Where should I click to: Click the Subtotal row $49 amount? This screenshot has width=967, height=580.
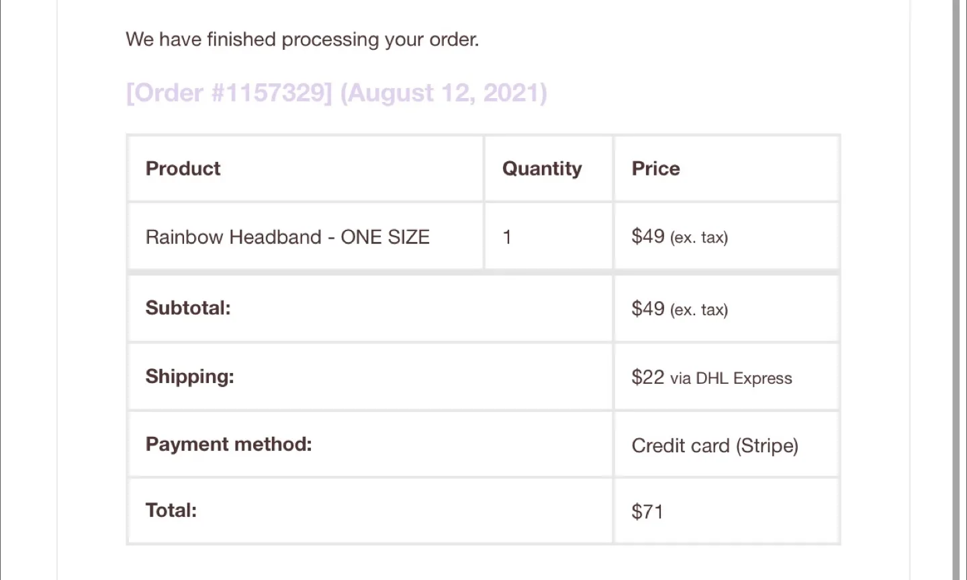(648, 308)
